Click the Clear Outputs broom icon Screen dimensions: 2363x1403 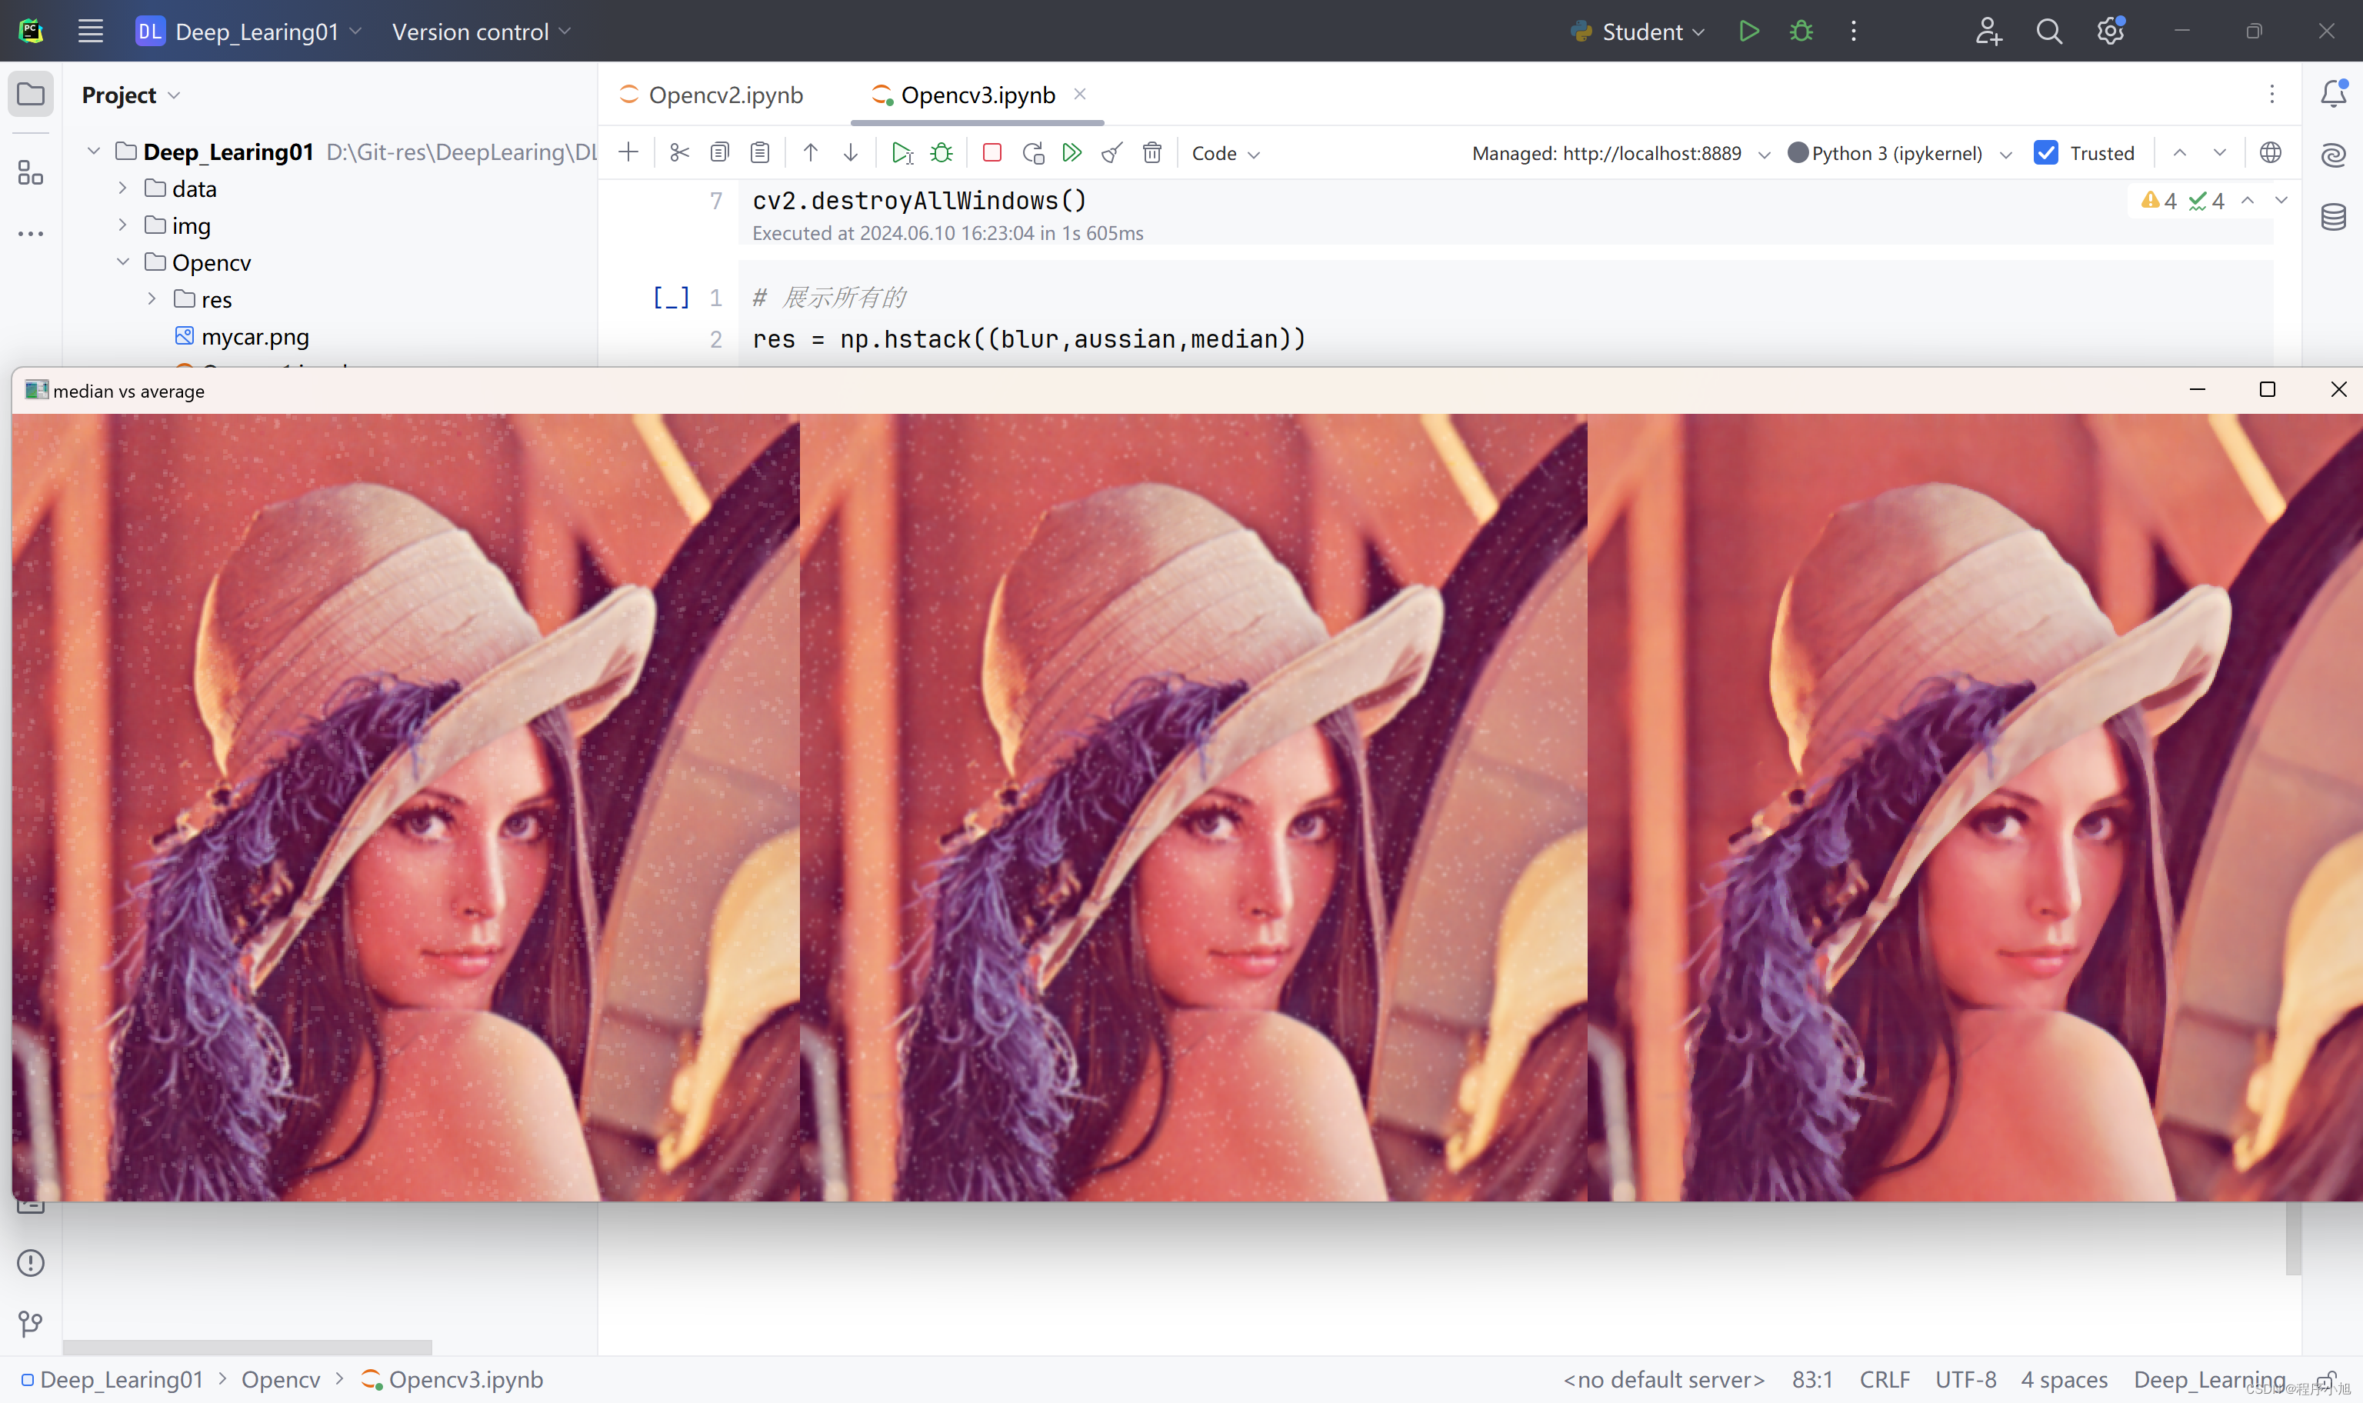point(1112,153)
